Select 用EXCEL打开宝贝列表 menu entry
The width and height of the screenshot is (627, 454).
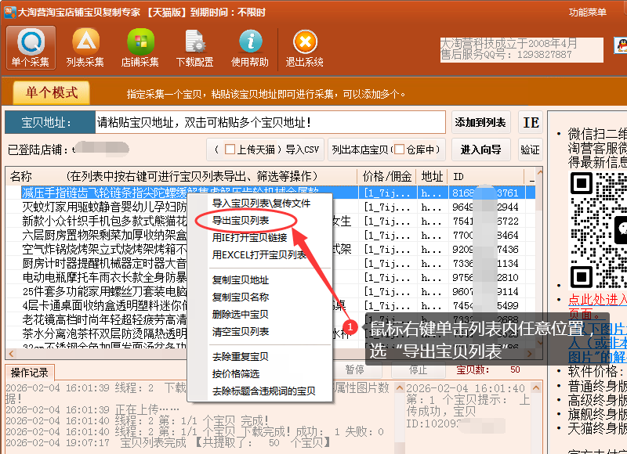(259, 254)
